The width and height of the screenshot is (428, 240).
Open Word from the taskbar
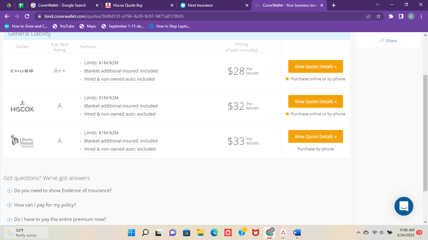click(297, 232)
